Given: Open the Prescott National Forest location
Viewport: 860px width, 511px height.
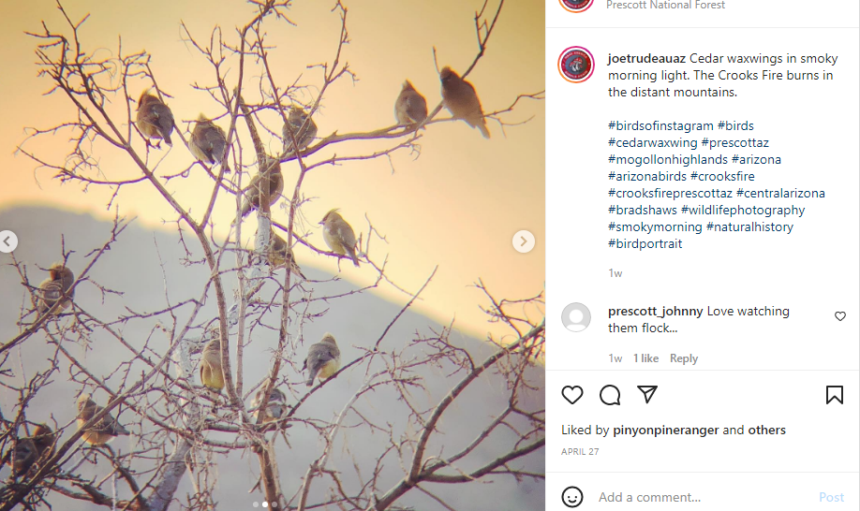Looking at the screenshot, I should pos(665,5).
